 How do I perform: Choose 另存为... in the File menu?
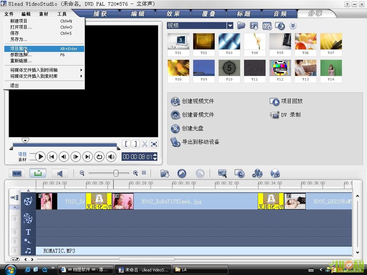click(44, 39)
